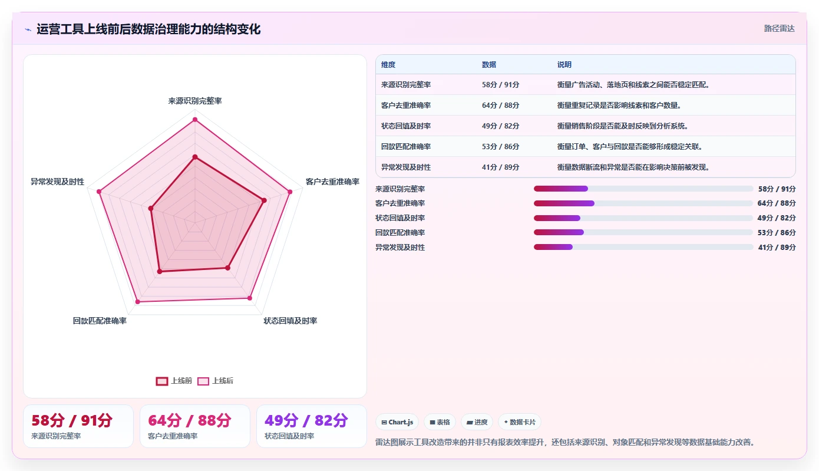819x471 pixels.
Task: Click the 上线后 data point on 异常发现及时性 axis
Action: 99,192
